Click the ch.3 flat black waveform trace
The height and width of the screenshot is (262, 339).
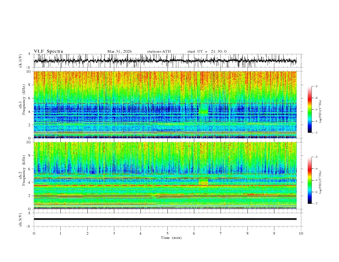tap(165, 219)
